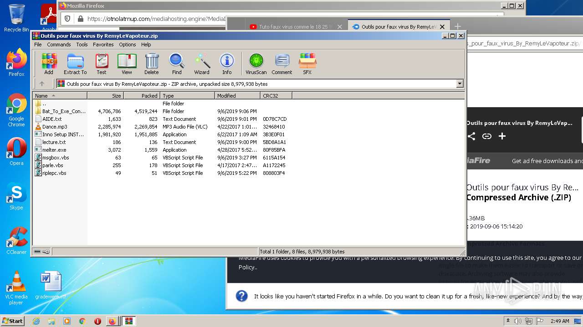Open the Skype desktop shortcut
The image size is (583, 327).
16,196
